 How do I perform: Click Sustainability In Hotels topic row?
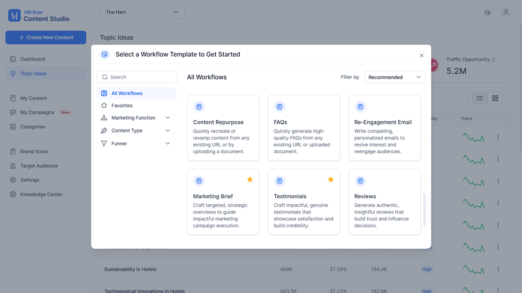point(306,269)
